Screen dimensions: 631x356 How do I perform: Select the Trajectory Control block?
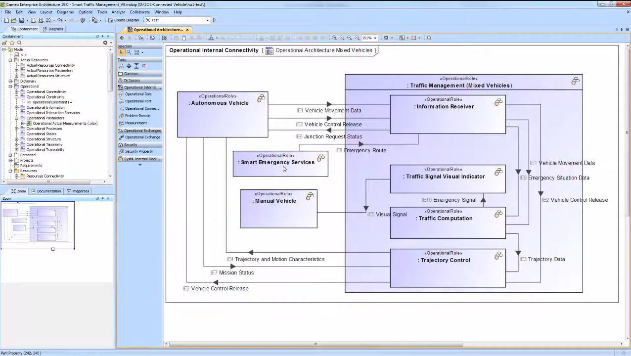pos(448,268)
